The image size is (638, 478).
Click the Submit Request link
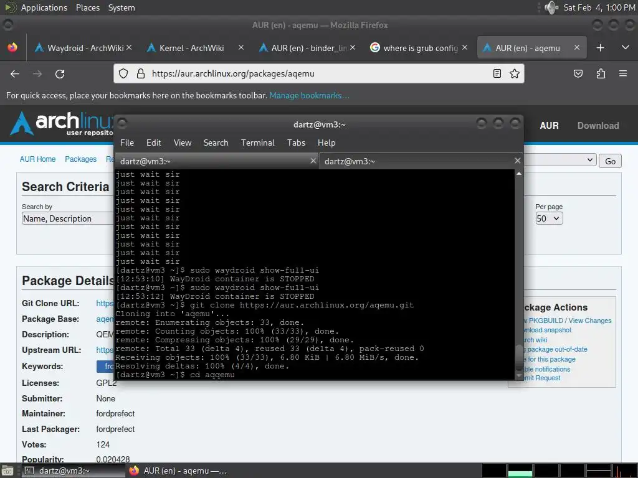tap(541, 378)
